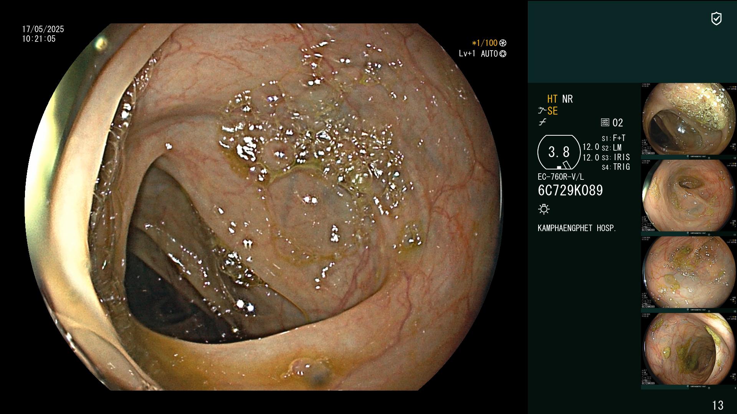Click the S2: LM switch assignment
The image size is (737, 414).
(611, 148)
